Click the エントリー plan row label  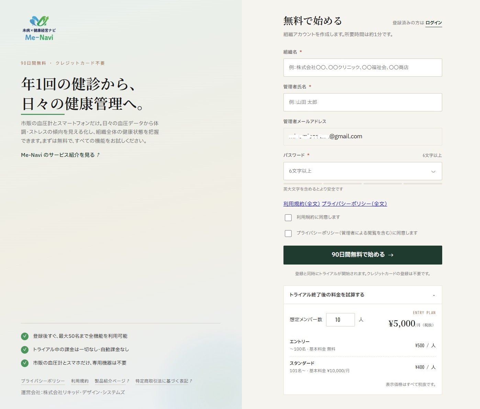[x=300, y=342]
